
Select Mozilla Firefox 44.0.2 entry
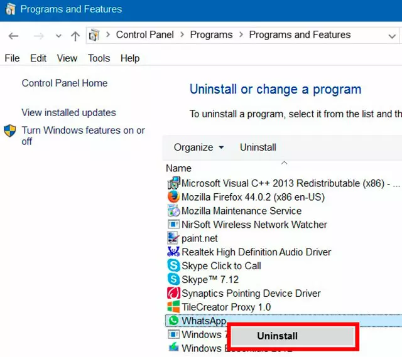coord(253,197)
